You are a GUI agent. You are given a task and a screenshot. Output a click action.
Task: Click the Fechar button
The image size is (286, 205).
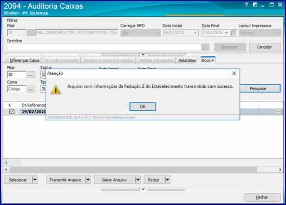(x=262, y=197)
